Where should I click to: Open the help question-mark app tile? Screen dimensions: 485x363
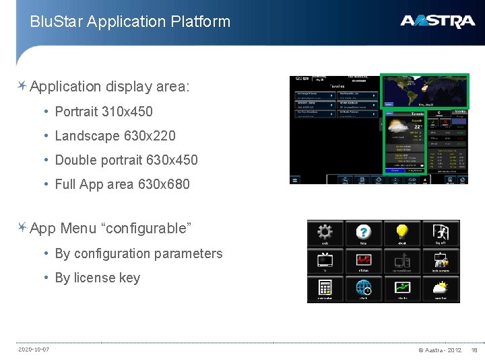pyautogui.click(x=364, y=233)
